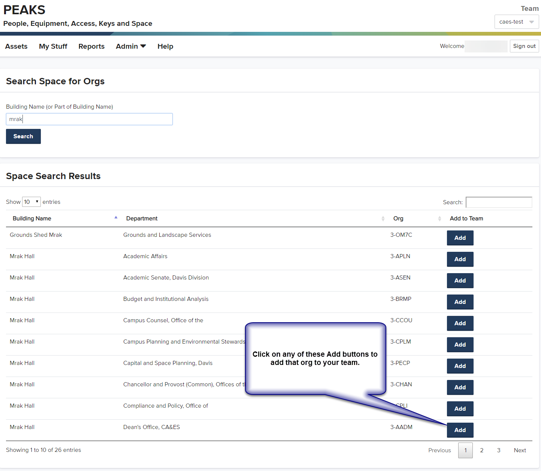Add Budget and Institutional Analysis org
Viewport: 541px width, 471px height.
(460, 302)
